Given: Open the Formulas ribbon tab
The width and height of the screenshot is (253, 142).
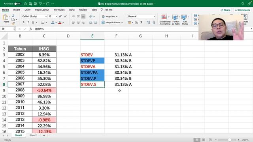Looking at the screenshot, I should point(59,9).
